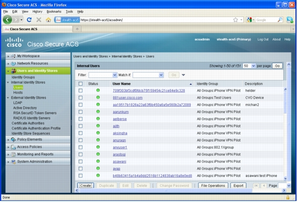Check the box for user ajith

point(81,126)
